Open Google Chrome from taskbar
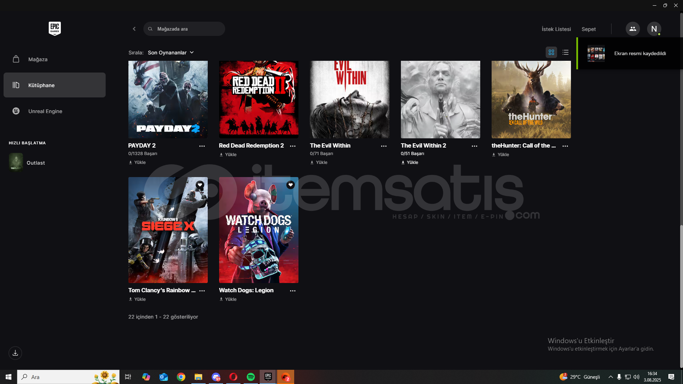 coord(181,377)
